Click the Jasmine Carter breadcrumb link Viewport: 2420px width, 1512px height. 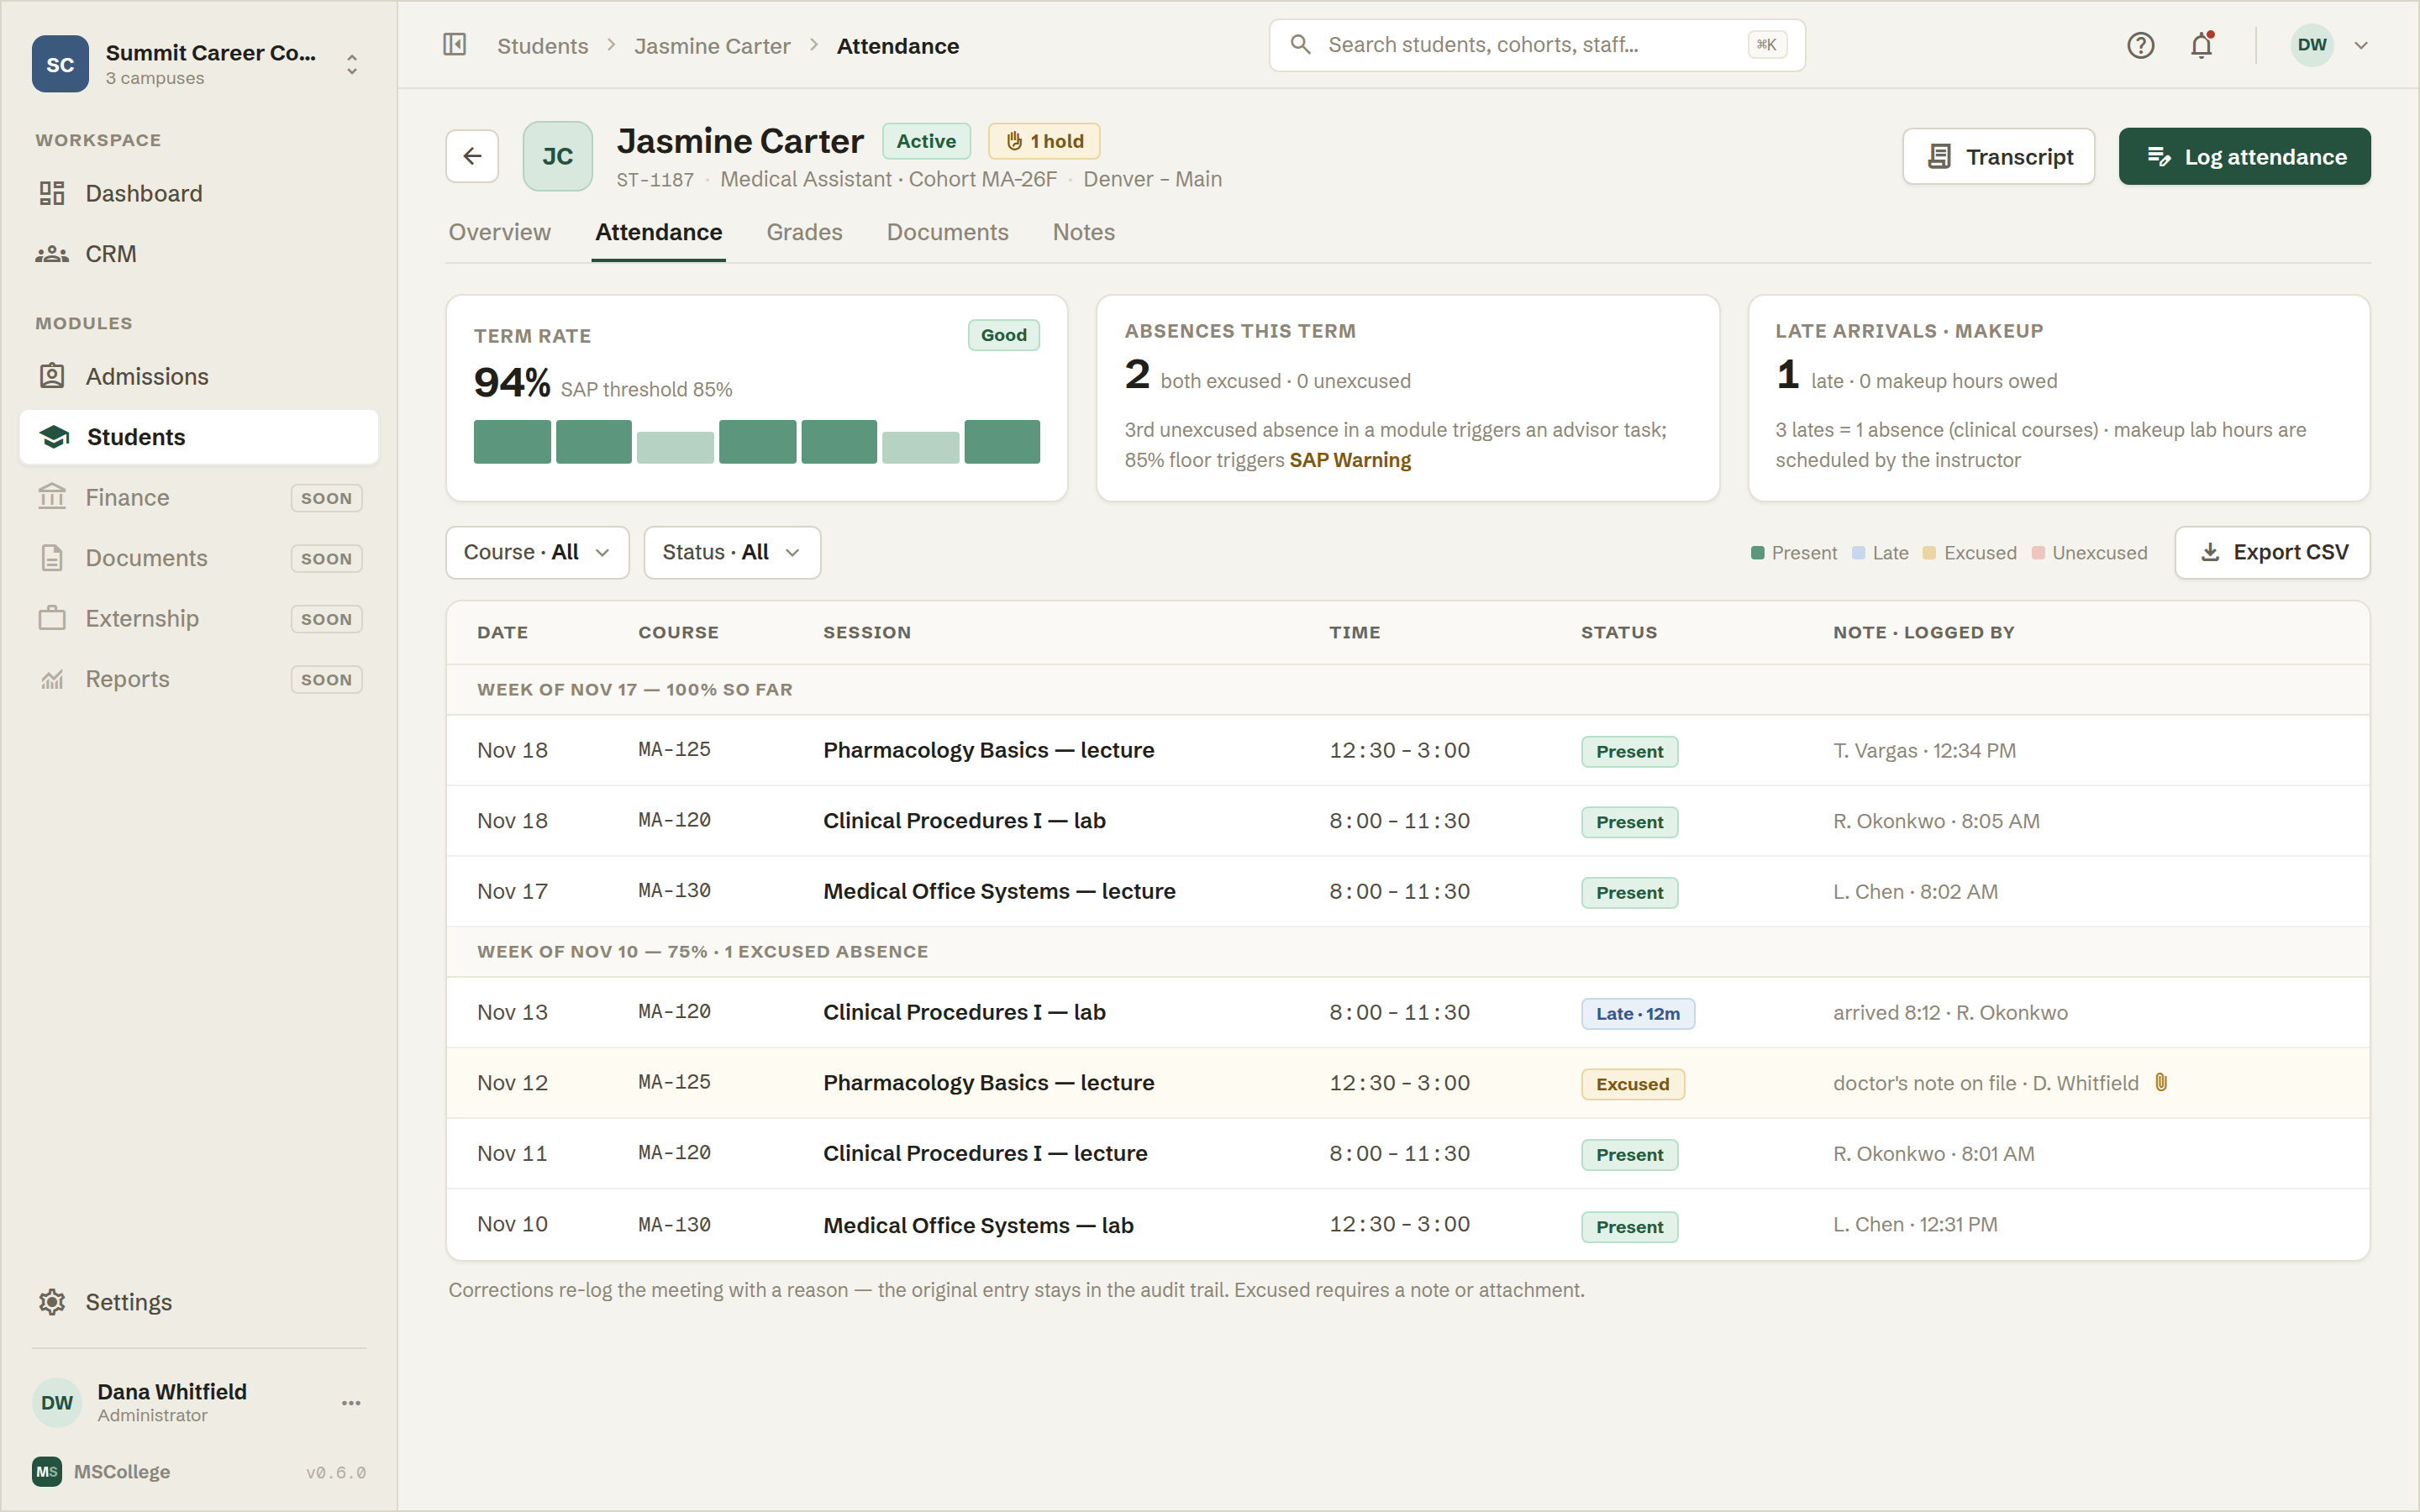pyautogui.click(x=712, y=46)
